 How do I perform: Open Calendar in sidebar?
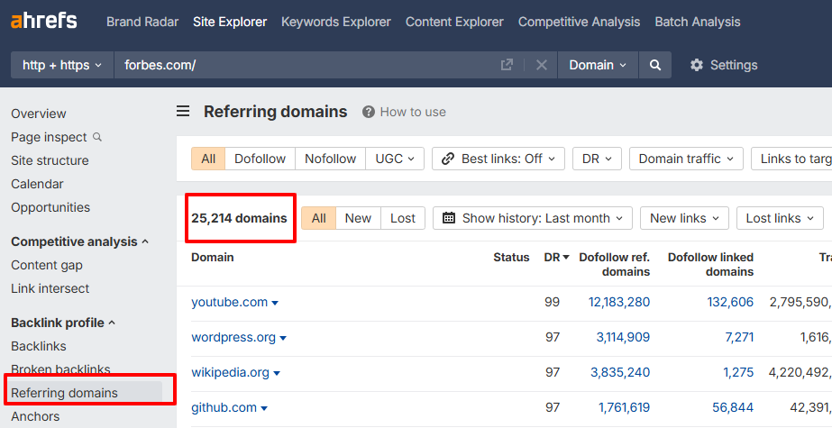pyautogui.click(x=37, y=184)
